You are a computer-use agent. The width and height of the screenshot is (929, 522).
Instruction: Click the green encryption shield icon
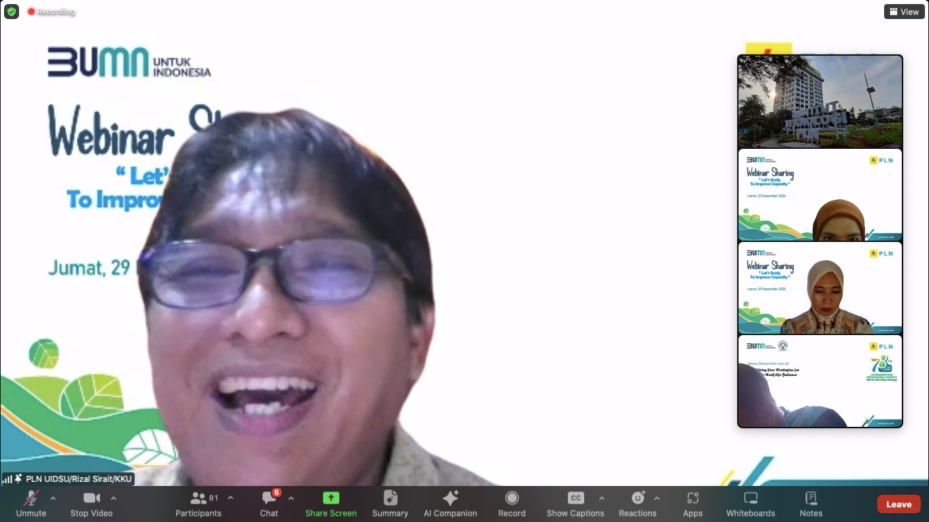12,12
